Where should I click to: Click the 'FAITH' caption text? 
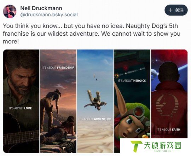point(176,130)
